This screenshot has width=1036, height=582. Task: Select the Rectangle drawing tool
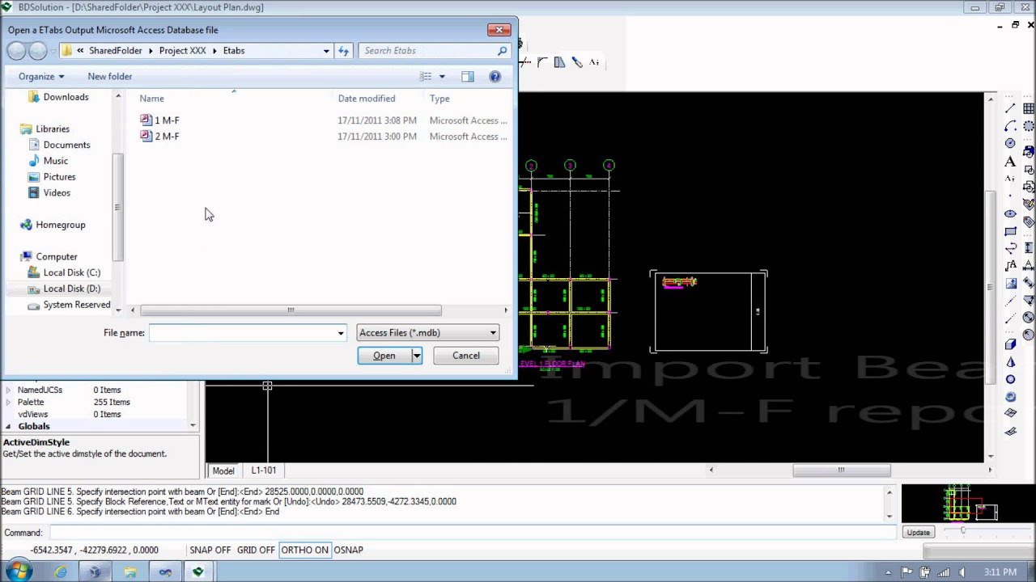pyautogui.click(x=1010, y=232)
